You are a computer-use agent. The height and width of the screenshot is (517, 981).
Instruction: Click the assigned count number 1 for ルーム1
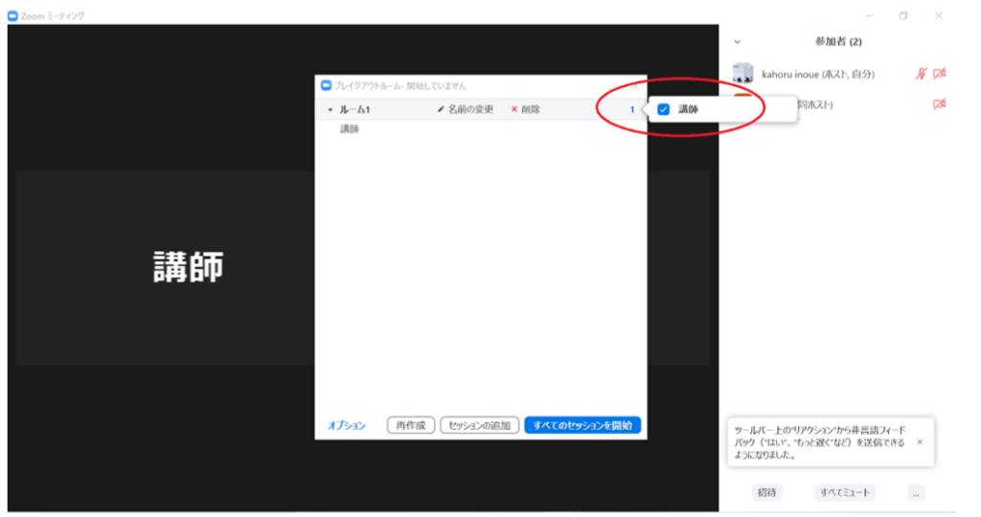[x=632, y=110]
